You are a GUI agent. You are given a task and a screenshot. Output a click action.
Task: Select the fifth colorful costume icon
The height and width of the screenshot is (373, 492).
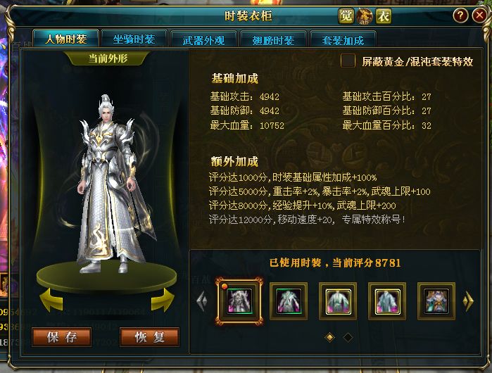tap(436, 301)
